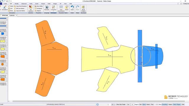This screenshot has height=106, width=189.
Task: Click the Show Size Tooltip button
Action: 121,105
